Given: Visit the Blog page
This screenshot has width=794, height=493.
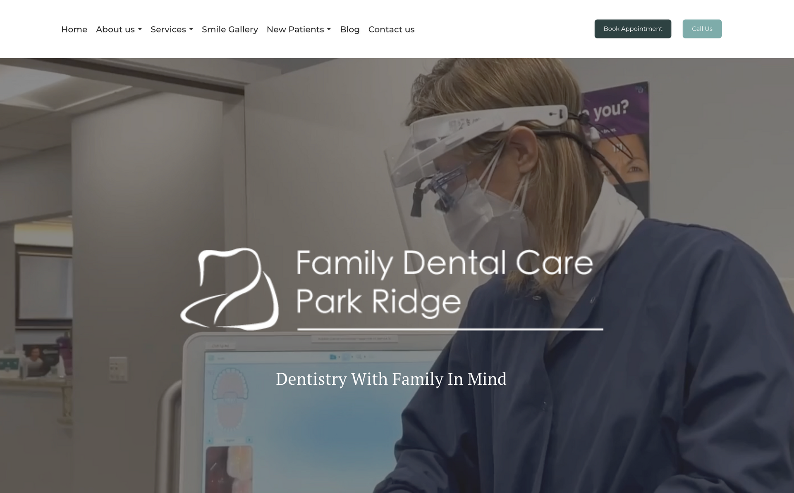Looking at the screenshot, I should [x=350, y=29].
